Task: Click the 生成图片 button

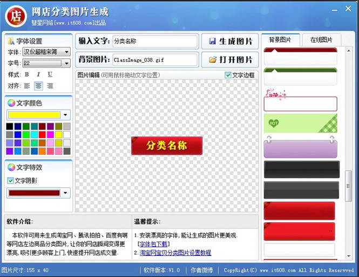Action: (230, 41)
